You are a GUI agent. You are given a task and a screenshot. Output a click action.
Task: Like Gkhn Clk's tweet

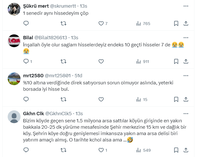pos(101,150)
